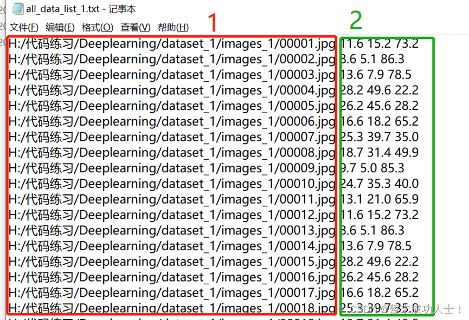Screen dimensions: 469x320
Task: Click the Notepad icon in the title bar
Action: pos(17,8)
